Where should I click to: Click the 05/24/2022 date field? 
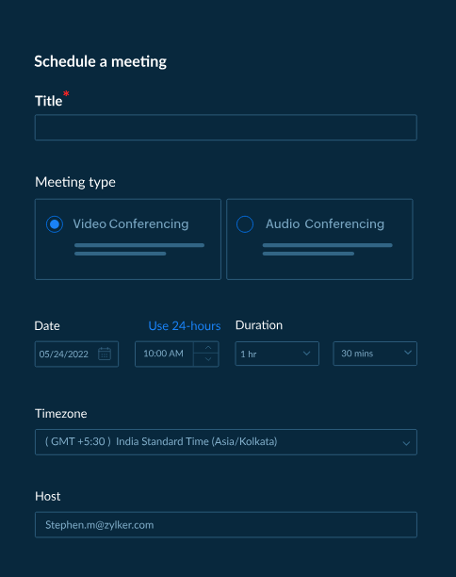[x=76, y=354]
